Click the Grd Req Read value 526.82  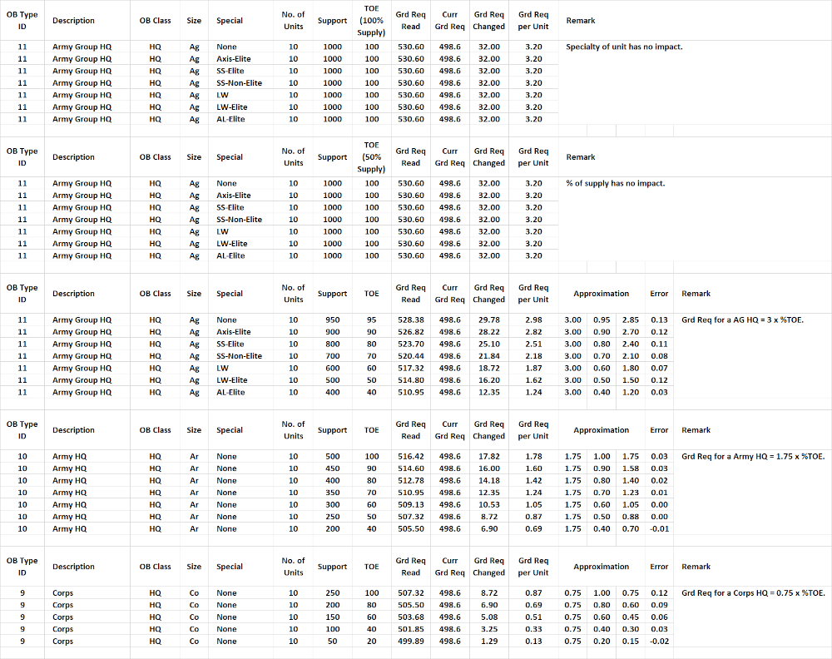click(411, 332)
